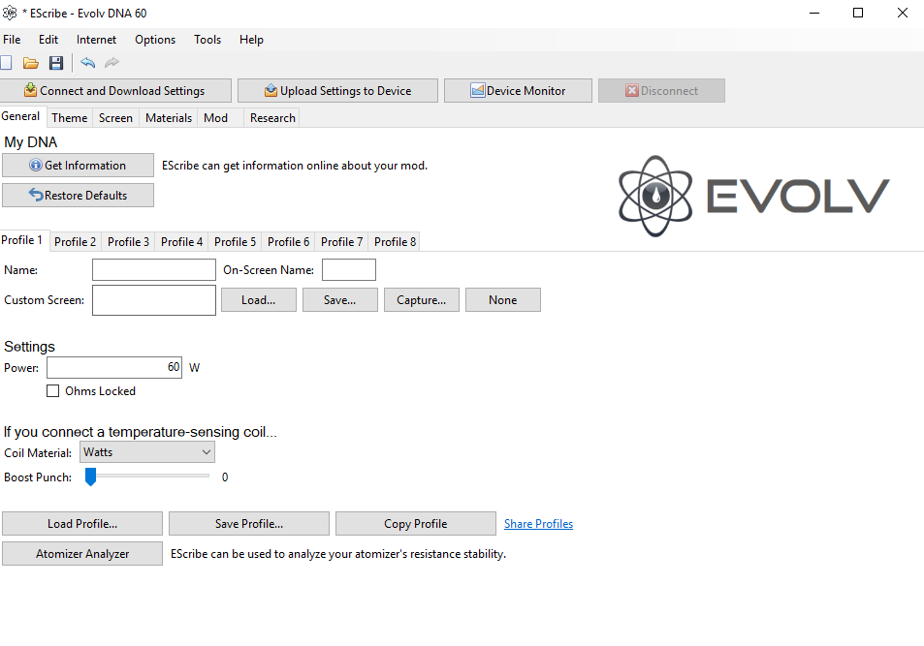The height and width of the screenshot is (646, 924).
Task: Enable the Ohms Locked checkbox
Action: pyautogui.click(x=53, y=391)
